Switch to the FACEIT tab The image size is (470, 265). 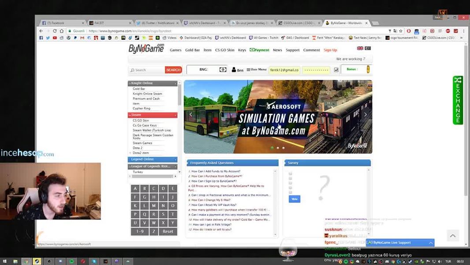(110, 23)
